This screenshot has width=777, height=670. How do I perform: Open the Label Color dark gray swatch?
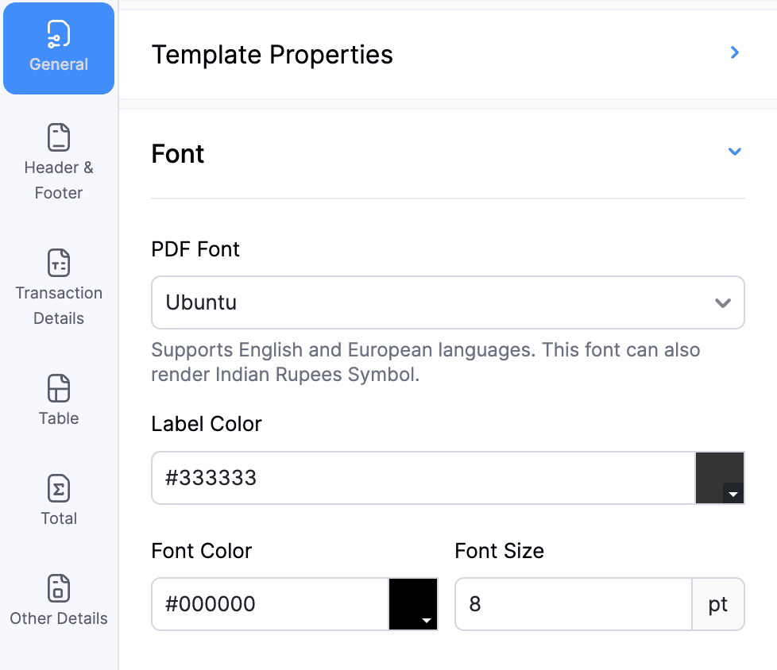pos(720,478)
